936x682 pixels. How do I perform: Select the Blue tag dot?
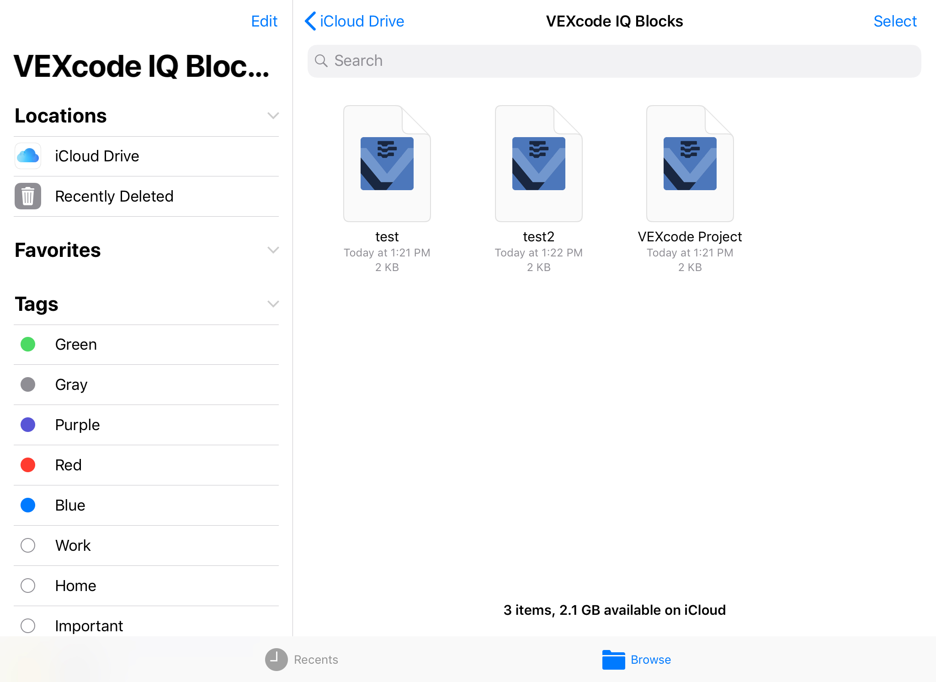(x=28, y=505)
